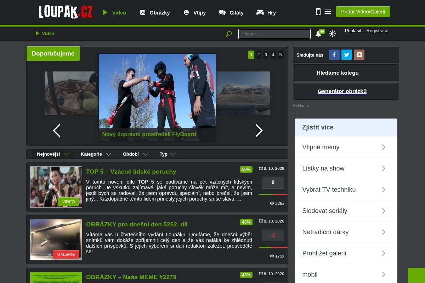
Task: Open the Twitter follow icon
Action: [347, 55]
